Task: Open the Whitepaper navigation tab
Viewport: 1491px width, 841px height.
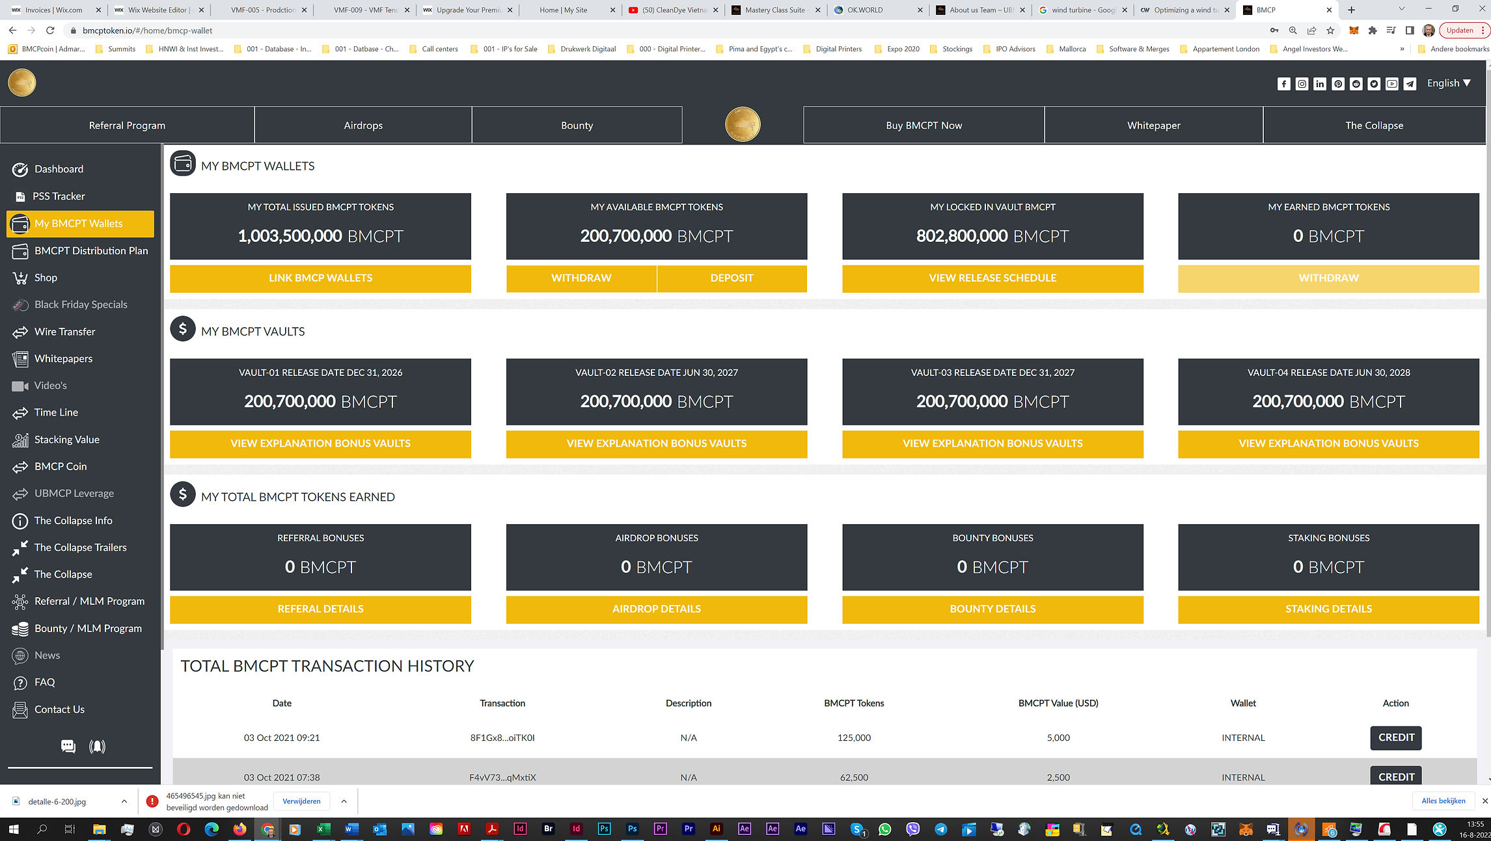Action: tap(1153, 126)
